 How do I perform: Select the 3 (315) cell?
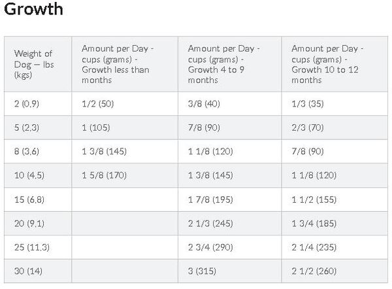[x=230, y=271]
